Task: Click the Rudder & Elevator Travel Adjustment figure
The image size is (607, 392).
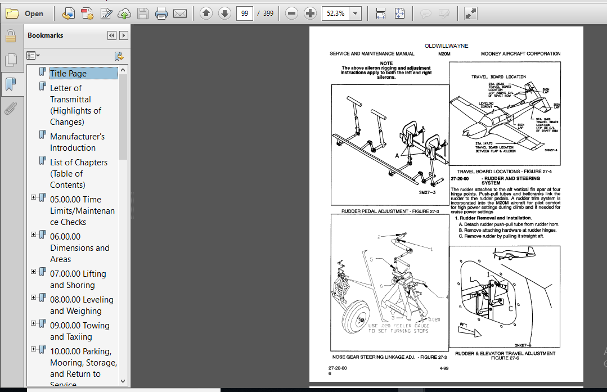Action: (x=505, y=296)
